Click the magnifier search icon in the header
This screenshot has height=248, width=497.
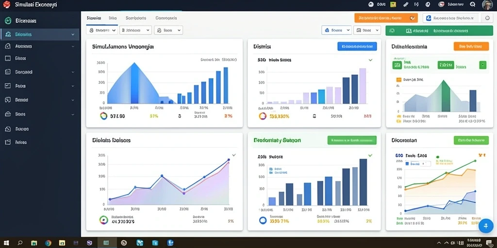(473, 4)
